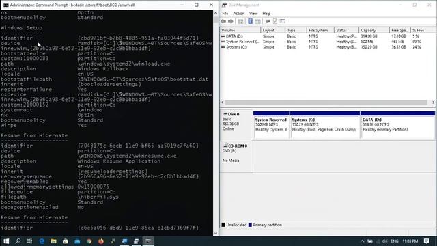437x246 pixels.
Task: Click the DATA (D:) partition block on Disk 0
Action: [397, 124]
